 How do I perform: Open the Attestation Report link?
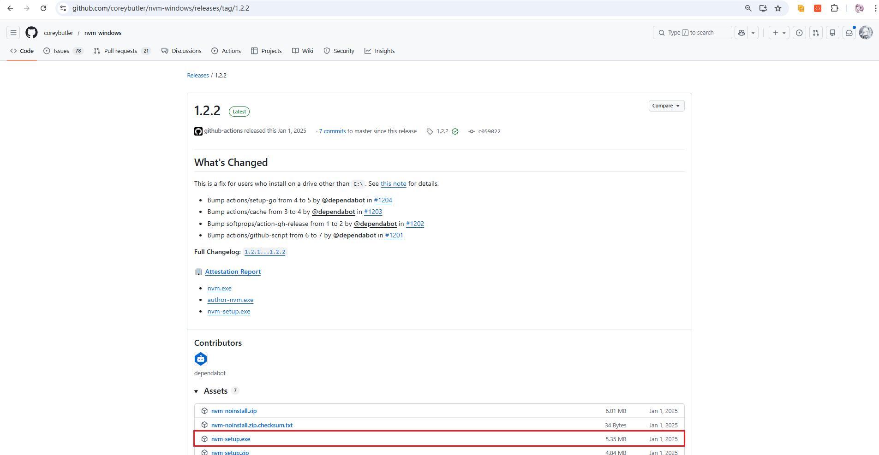coord(233,272)
